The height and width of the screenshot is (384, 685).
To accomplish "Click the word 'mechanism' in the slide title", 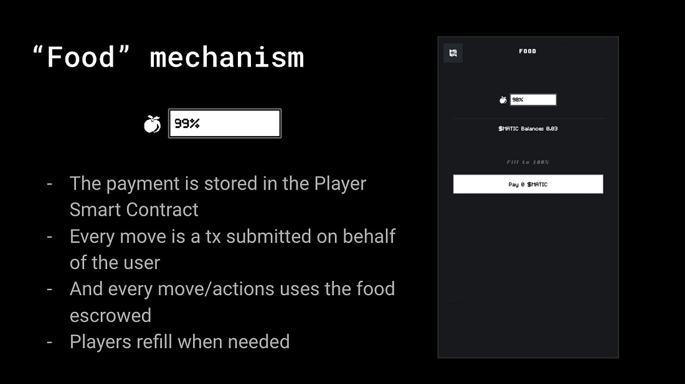I will coord(227,58).
